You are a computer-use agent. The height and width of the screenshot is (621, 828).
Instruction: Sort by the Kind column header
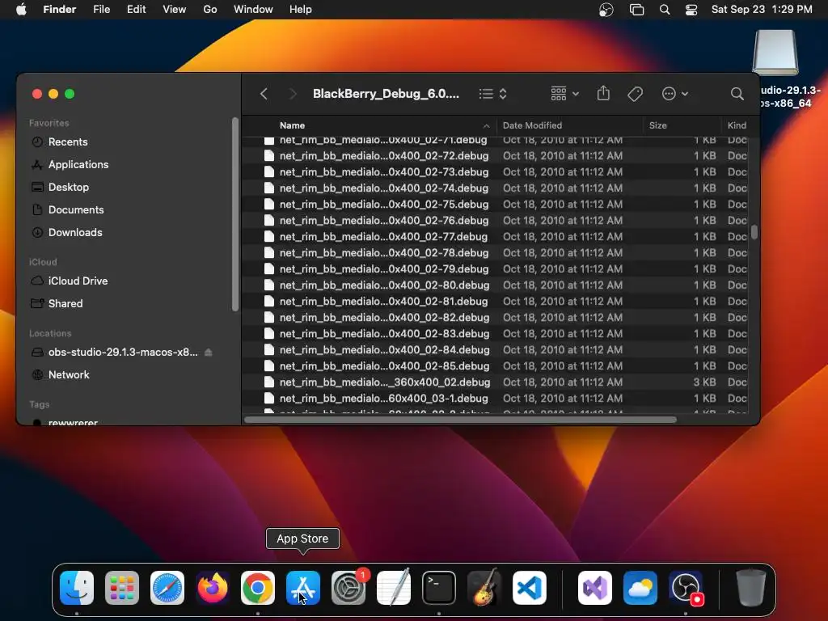737,125
